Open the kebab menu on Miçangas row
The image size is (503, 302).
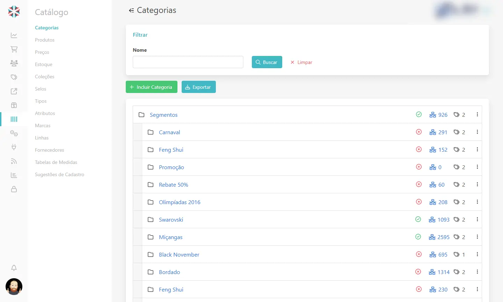[478, 237]
